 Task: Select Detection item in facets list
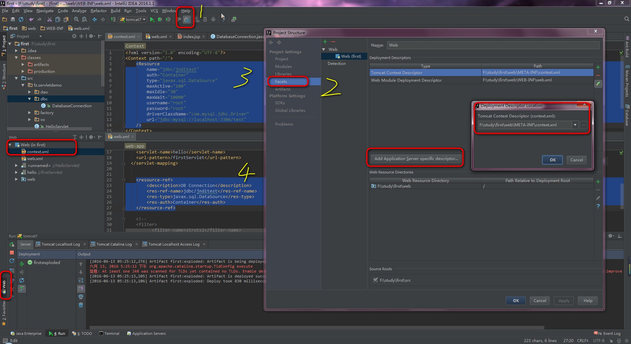click(337, 64)
